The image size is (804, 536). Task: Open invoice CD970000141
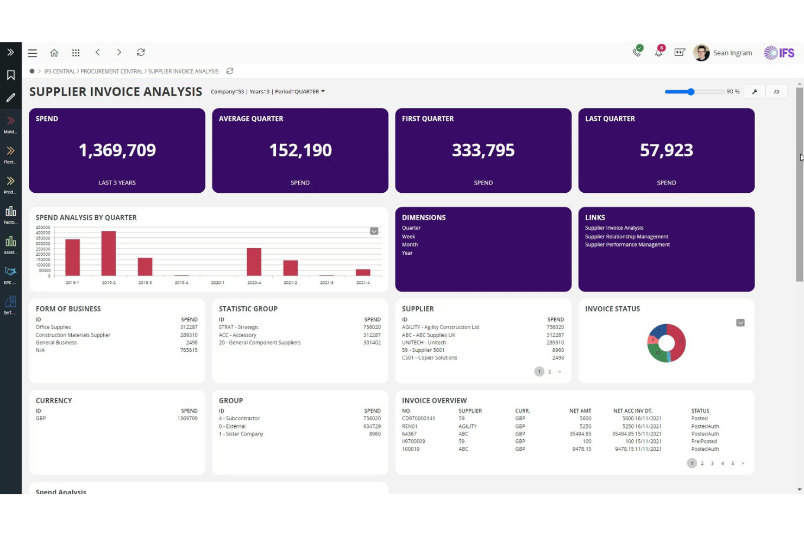click(418, 419)
